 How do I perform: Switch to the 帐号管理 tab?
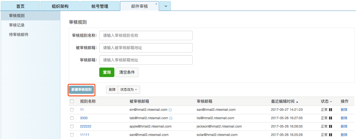100,6
